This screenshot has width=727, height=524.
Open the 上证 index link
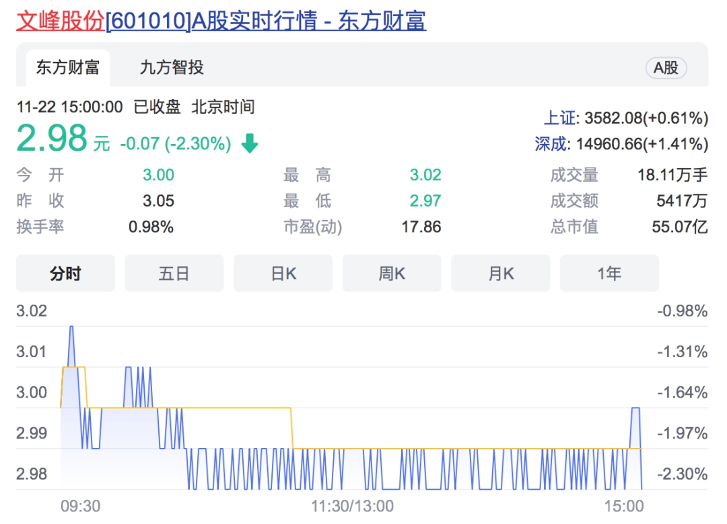pos(560,118)
